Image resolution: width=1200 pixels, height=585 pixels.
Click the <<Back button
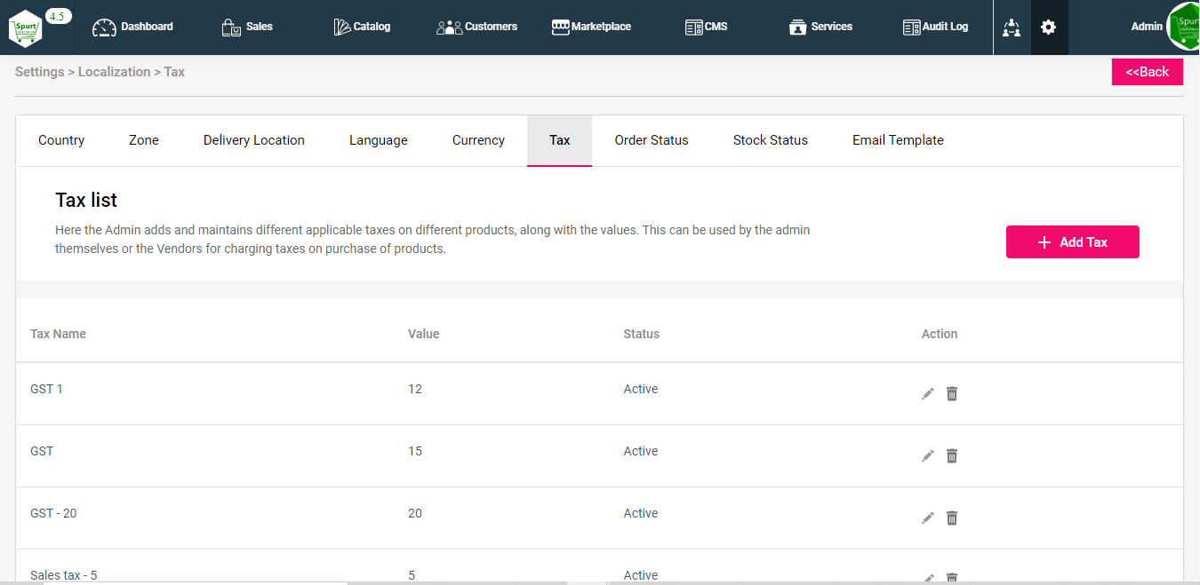[x=1148, y=72]
